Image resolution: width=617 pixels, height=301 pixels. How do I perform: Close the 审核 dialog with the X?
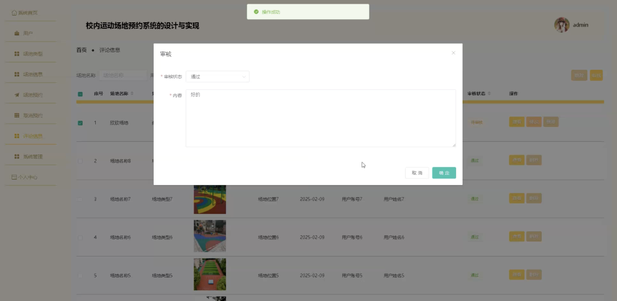(453, 53)
